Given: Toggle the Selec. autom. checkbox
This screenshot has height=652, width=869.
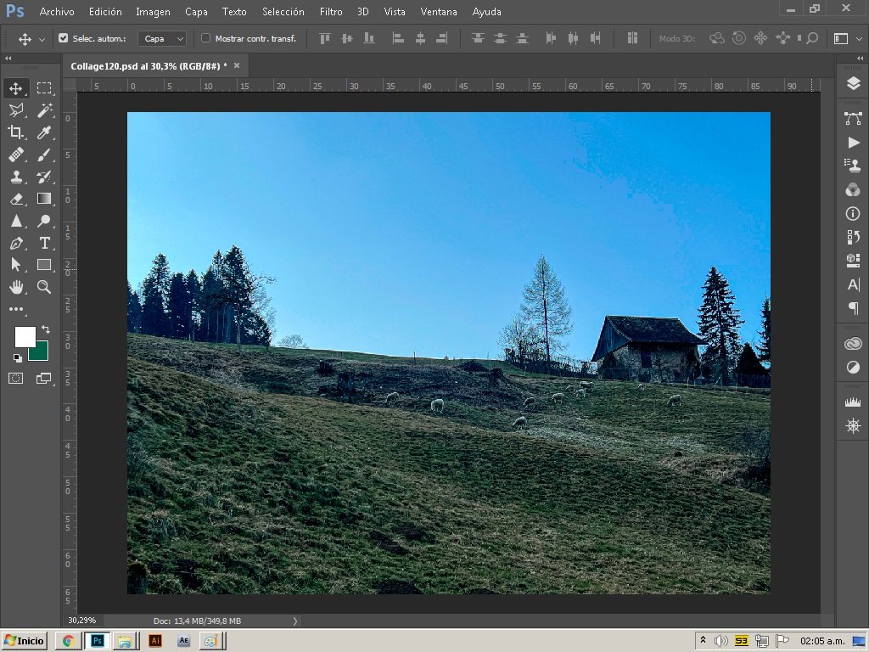Looking at the screenshot, I should (x=63, y=38).
